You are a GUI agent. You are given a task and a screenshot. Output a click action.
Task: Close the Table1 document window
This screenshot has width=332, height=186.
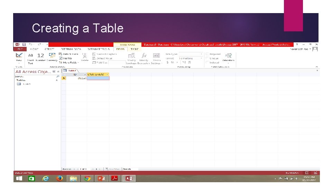point(317,70)
